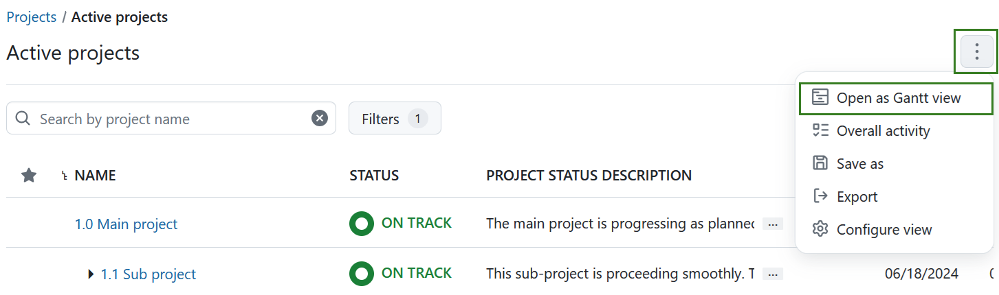Open the Filters button

pos(395,119)
